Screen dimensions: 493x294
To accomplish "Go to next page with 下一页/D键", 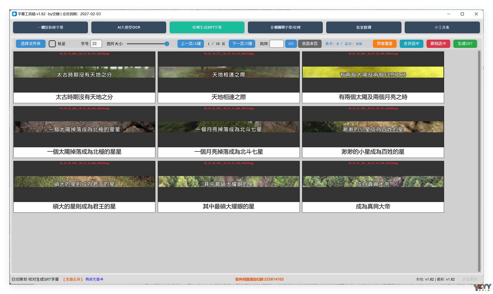I will [242, 44].
